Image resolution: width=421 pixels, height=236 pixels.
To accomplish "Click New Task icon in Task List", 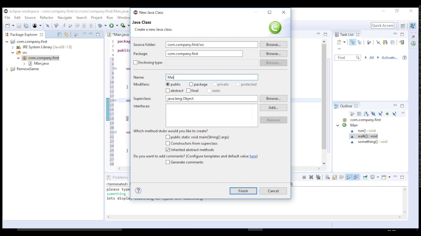I will tap(339, 42).
